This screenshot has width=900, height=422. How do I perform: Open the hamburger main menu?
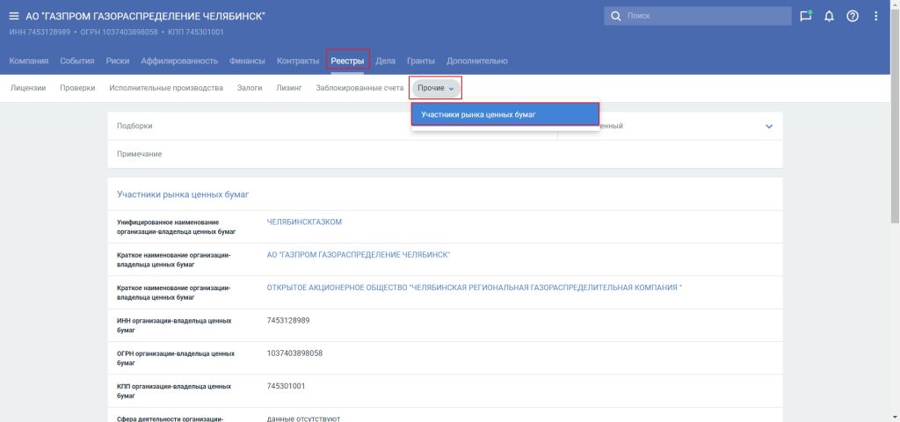(x=14, y=16)
